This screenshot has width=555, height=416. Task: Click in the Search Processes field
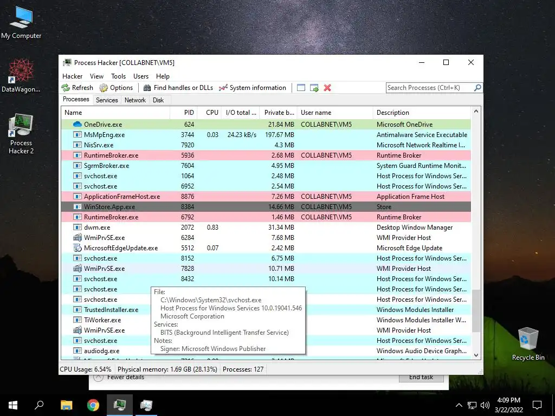(430, 88)
